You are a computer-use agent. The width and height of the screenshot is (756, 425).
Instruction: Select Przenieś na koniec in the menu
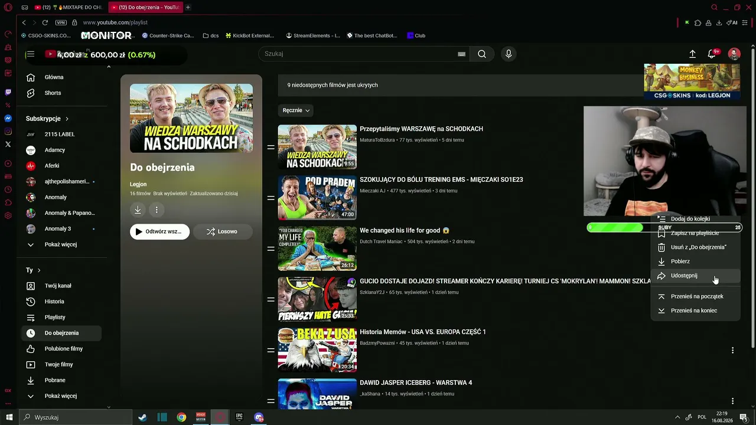pos(695,310)
